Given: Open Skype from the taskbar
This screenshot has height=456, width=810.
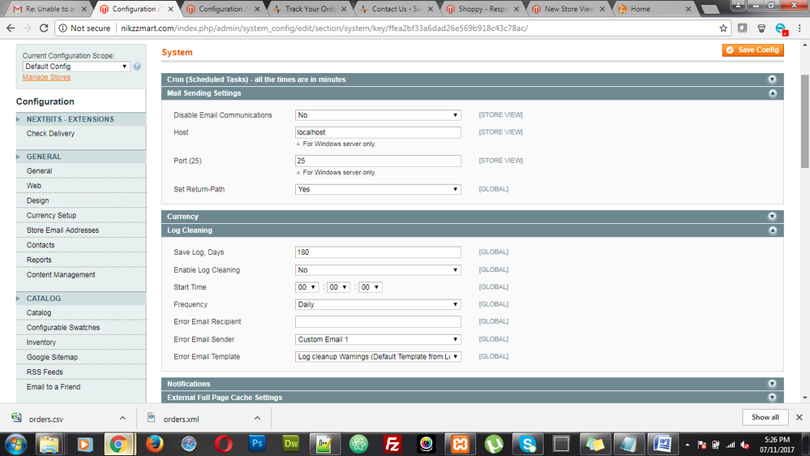Looking at the screenshot, I should coord(528,444).
